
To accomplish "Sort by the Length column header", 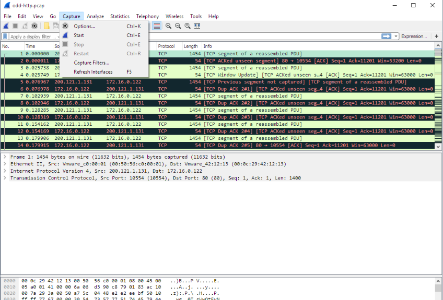I will coord(192,46).
